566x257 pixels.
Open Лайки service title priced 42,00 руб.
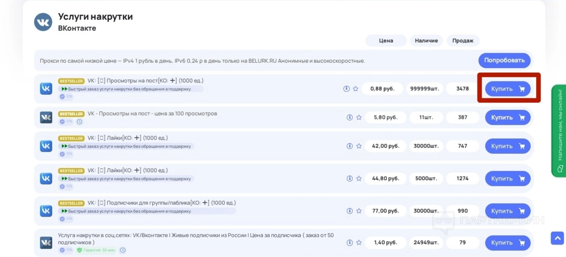(x=128, y=138)
